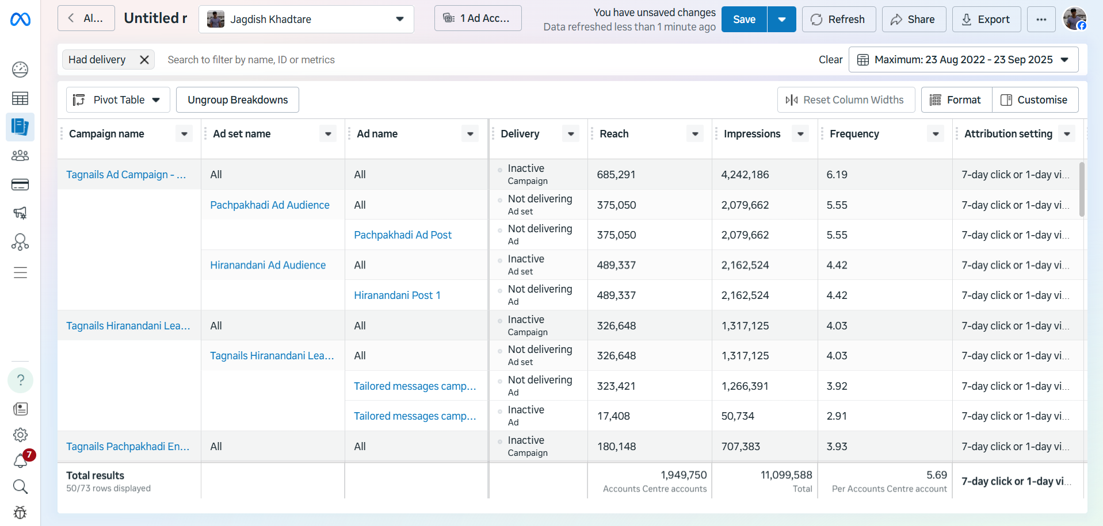Open the Reach column header menu
Image resolution: width=1103 pixels, height=526 pixels.
point(695,134)
